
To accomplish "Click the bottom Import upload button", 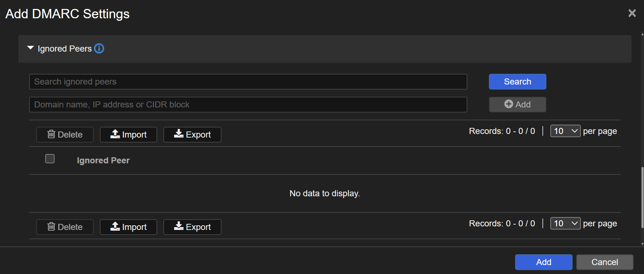I will [x=129, y=227].
